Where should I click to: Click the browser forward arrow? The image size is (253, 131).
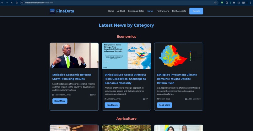pyautogui.click(x=7, y=3)
